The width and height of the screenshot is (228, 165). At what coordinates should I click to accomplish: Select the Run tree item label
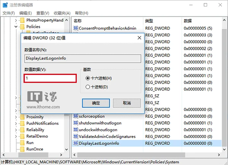pos(30,143)
